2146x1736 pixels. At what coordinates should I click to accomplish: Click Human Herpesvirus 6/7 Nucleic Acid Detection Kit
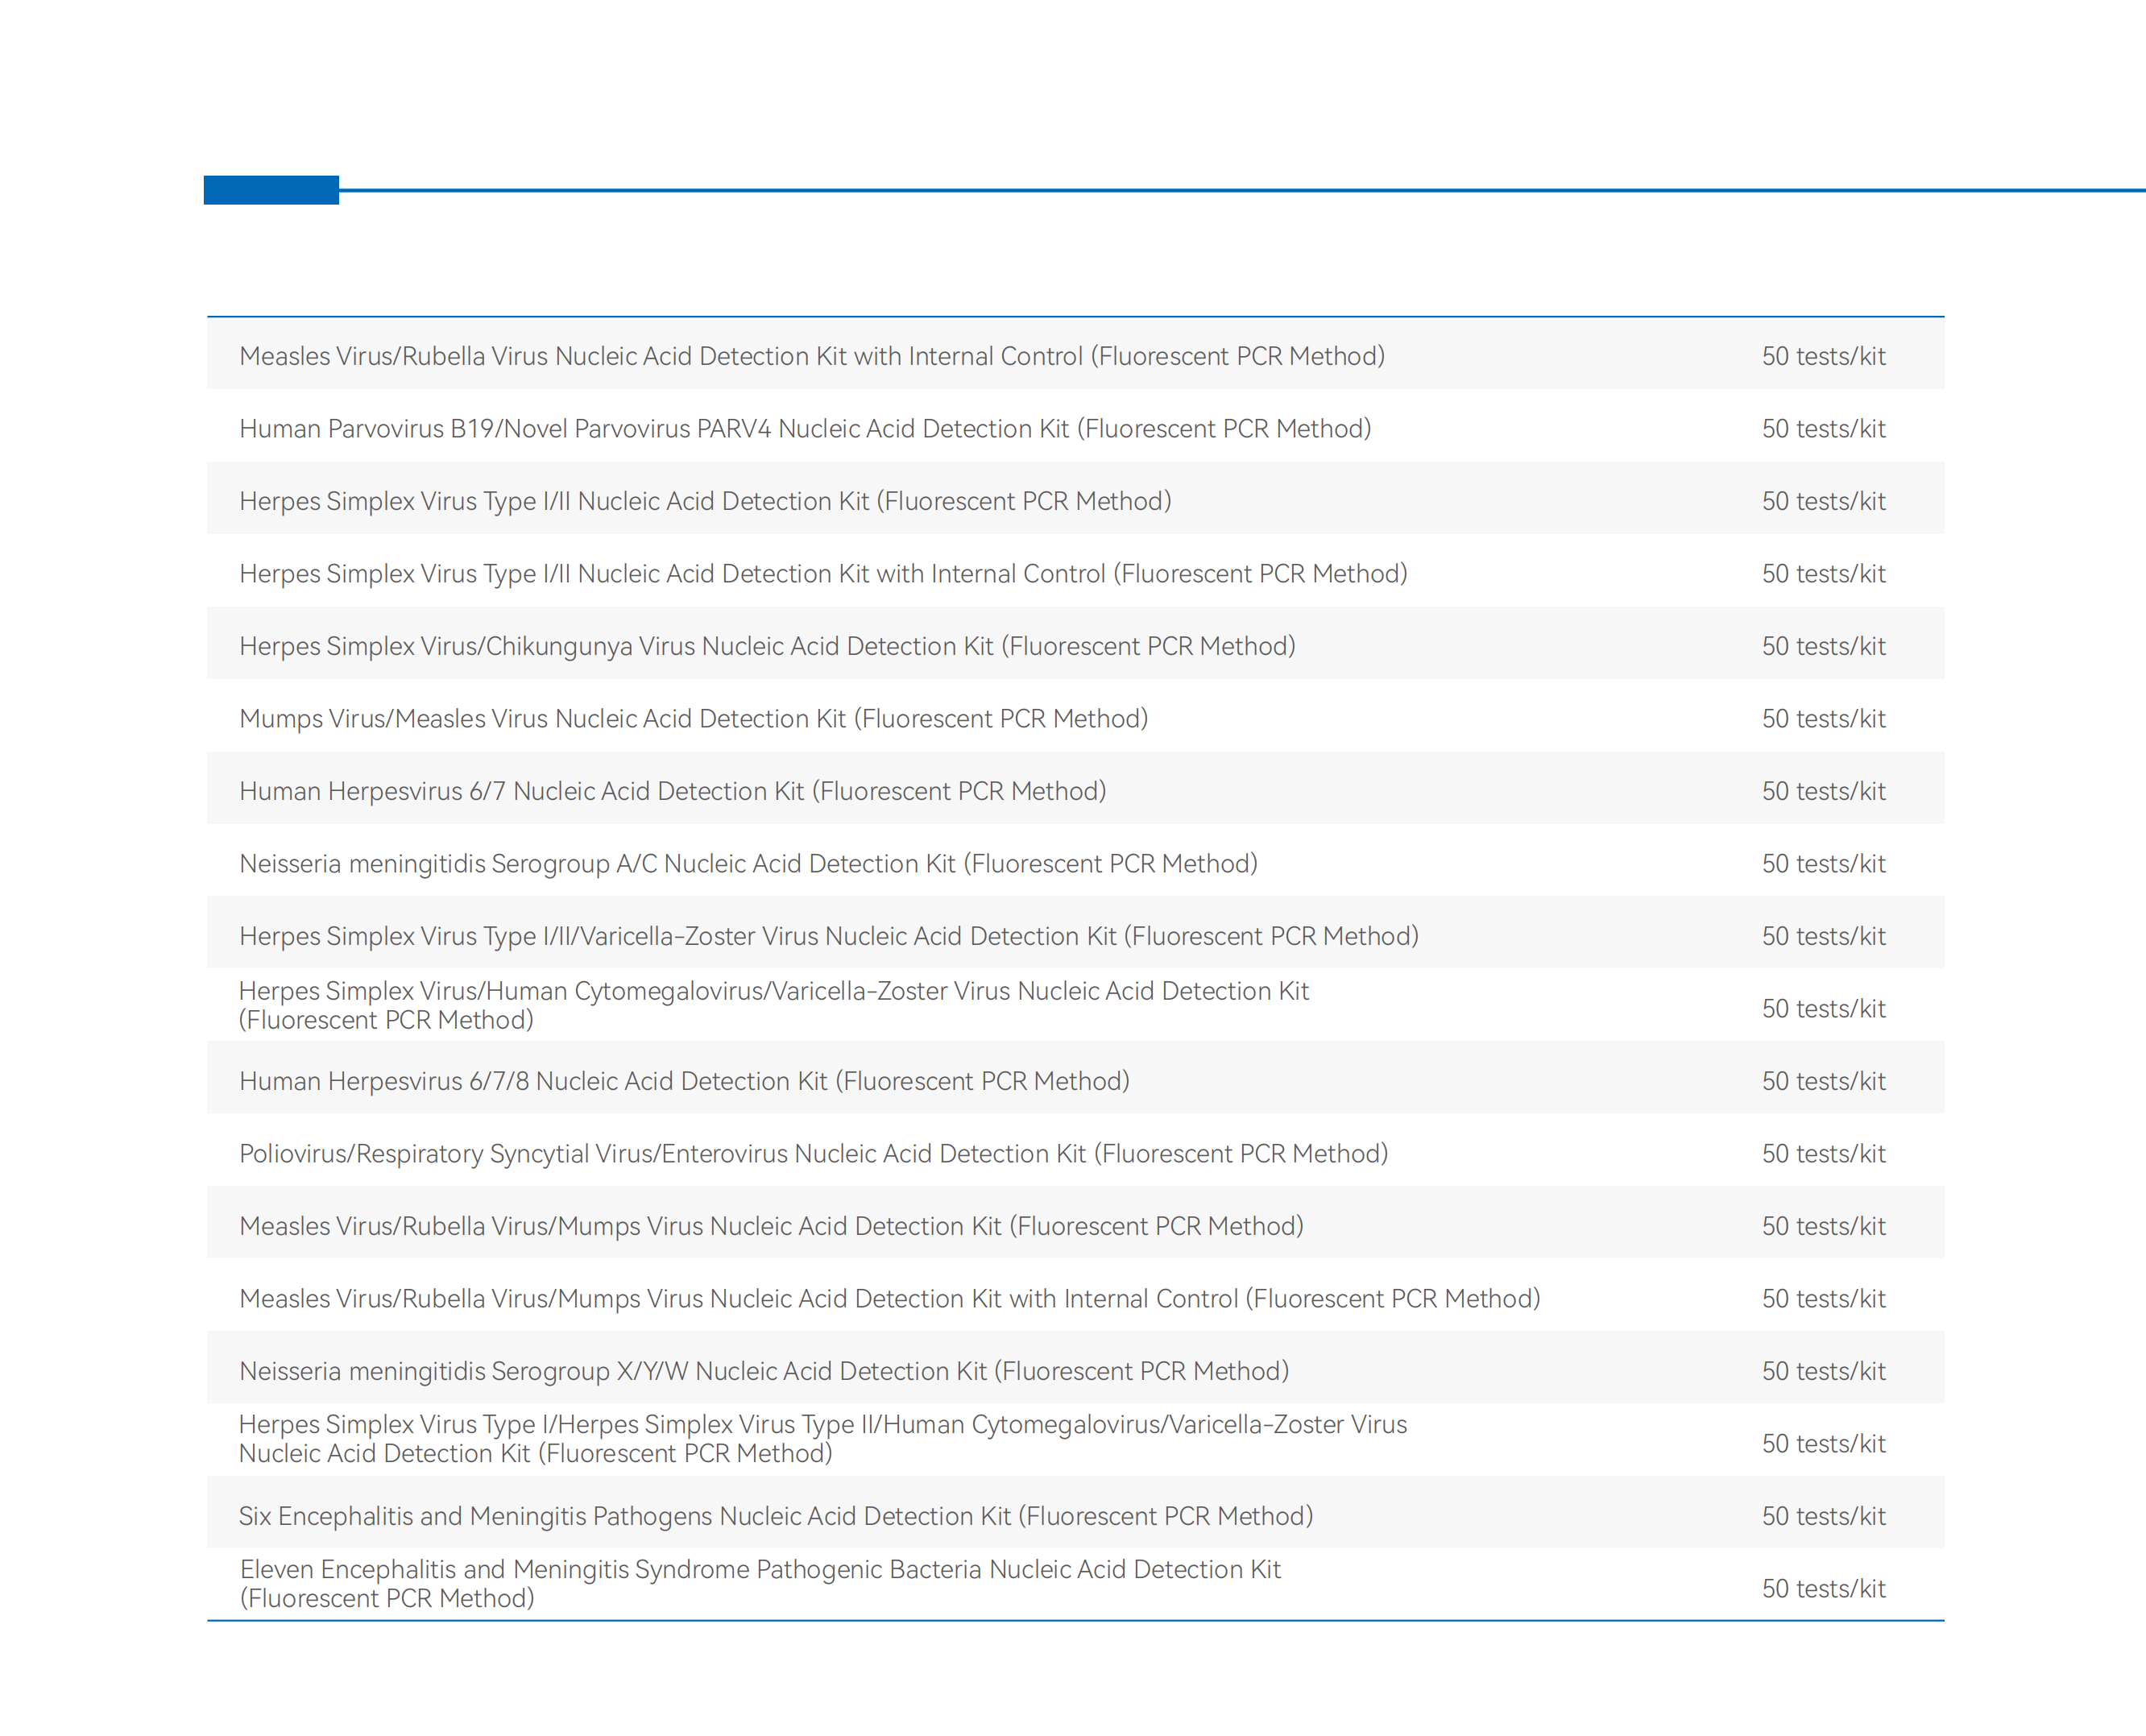(x=673, y=791)
